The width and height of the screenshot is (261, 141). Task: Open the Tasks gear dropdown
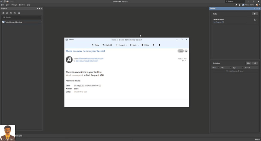[255, 14]
